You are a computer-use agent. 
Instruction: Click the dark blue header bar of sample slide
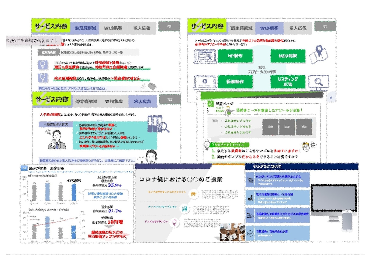pyautogui.click(x=301, y=167)
